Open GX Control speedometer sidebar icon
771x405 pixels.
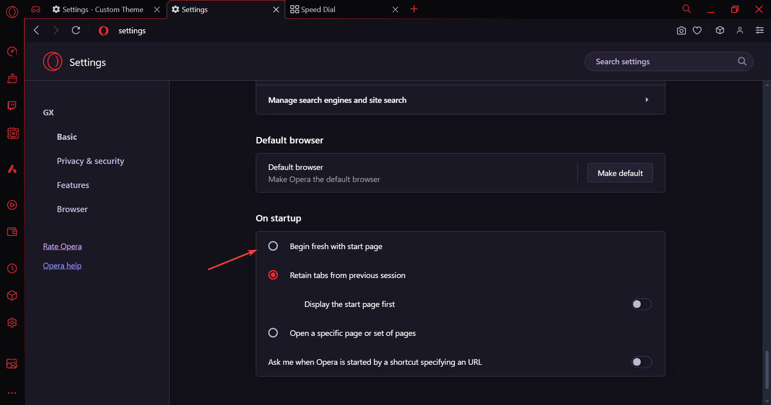click(12, 51)
